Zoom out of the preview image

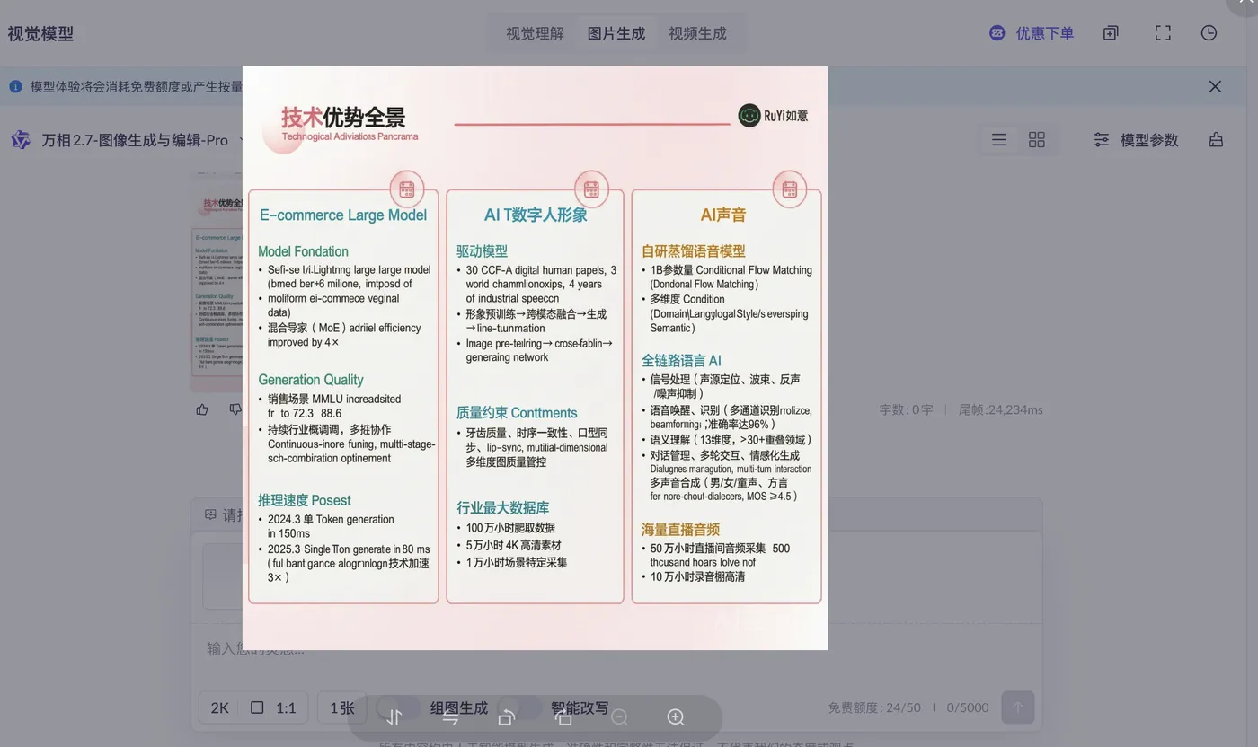pos(619,717)
